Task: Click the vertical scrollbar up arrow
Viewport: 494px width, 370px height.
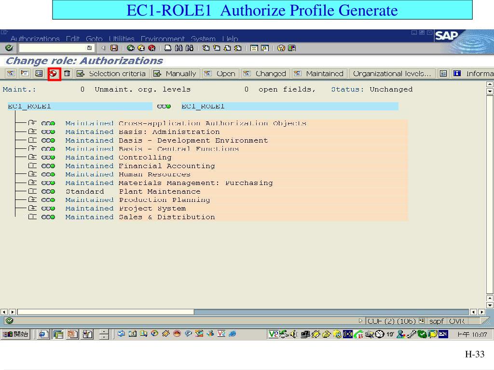Action: (490, 84)
